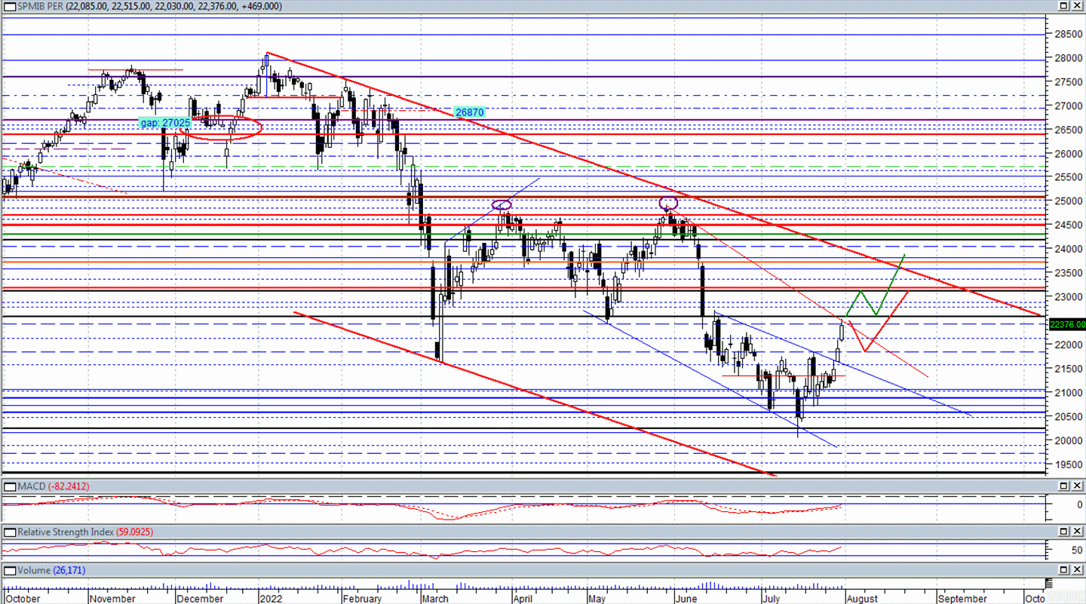
Task: Click the 28000 price axis label
Action: pos(1067,58)
